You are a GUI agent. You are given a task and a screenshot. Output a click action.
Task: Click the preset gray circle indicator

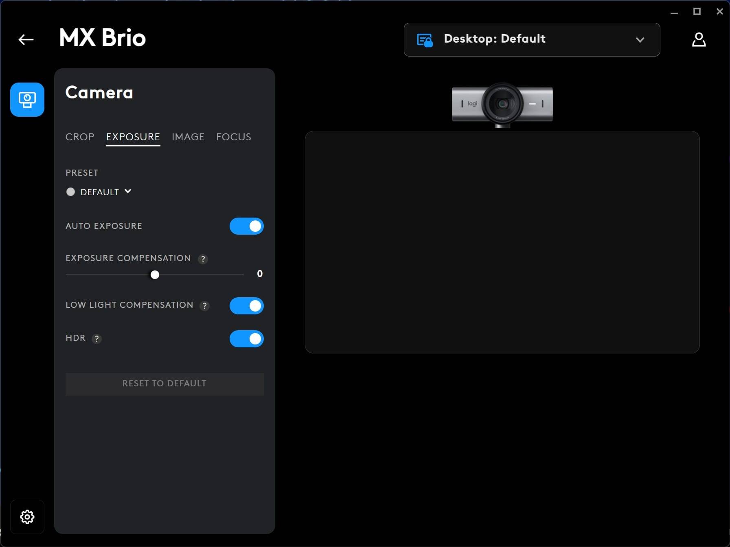(70, 192)
